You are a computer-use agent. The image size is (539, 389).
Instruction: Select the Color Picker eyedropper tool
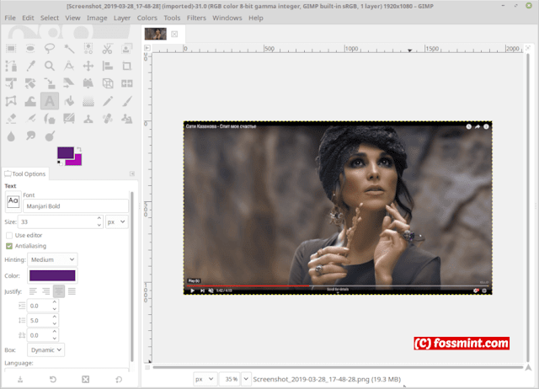pos(31,66)
